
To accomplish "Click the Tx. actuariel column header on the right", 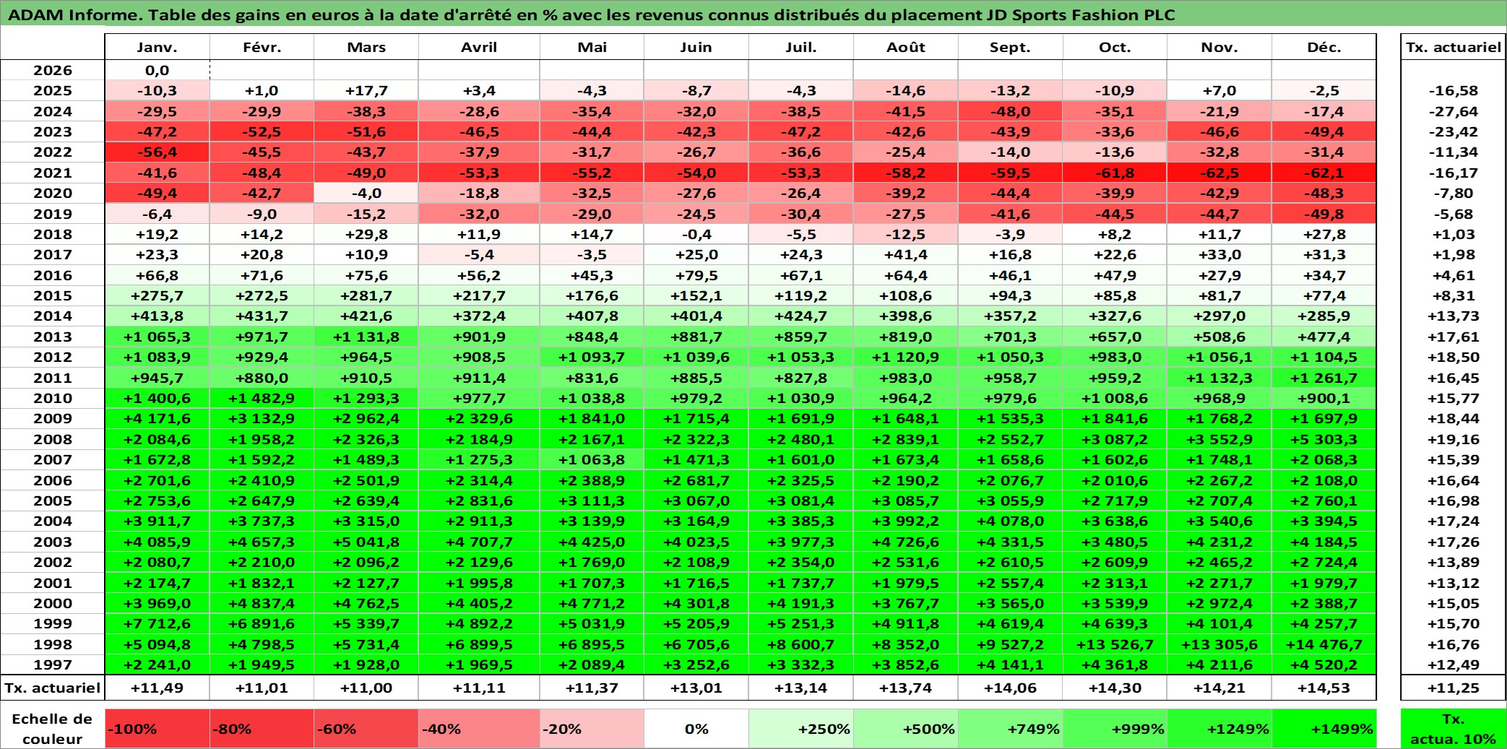I will tap(1453, 47).
